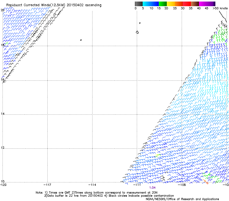Click the 14 latitude axis label
The image size is (229, 201).
pos(2,113)
